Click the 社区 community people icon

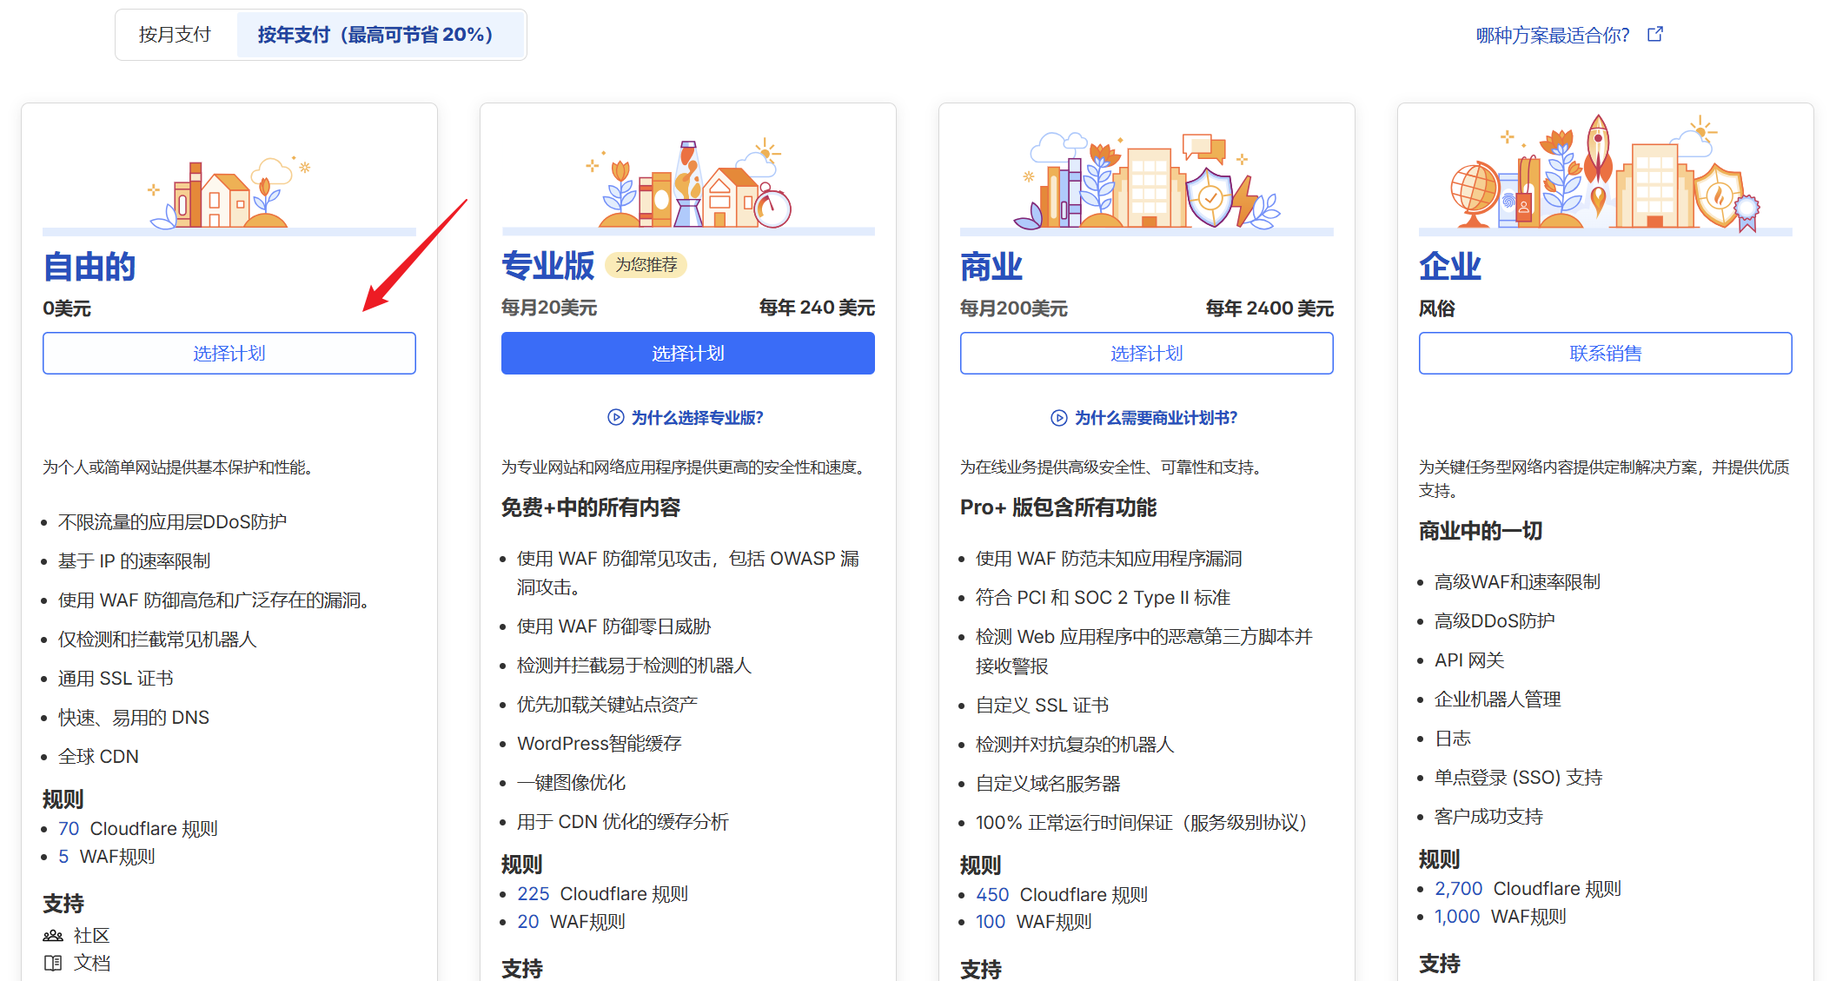point(53,936)
